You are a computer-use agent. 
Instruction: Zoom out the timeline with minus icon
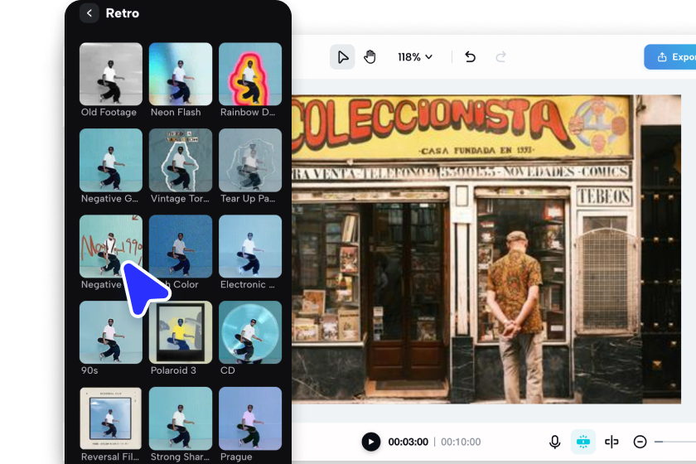[640, 442]
